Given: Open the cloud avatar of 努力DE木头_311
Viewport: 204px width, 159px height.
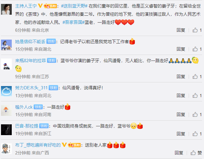Looking at the screenshot, I should 7,91.
